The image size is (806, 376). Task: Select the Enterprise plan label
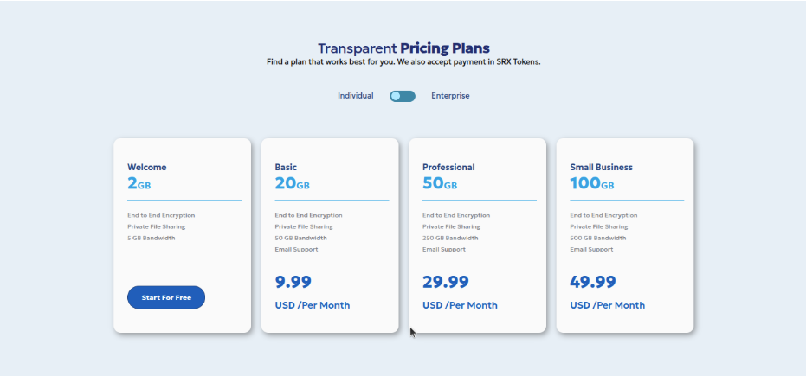point(450,96)
